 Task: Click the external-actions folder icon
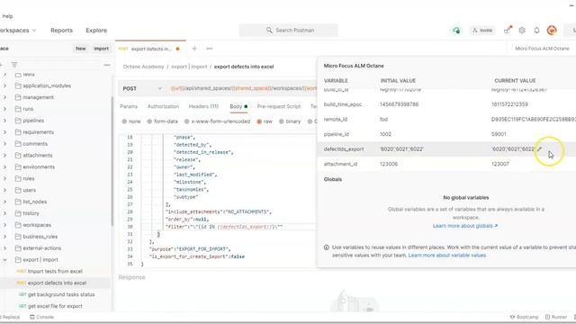[18, 248]
